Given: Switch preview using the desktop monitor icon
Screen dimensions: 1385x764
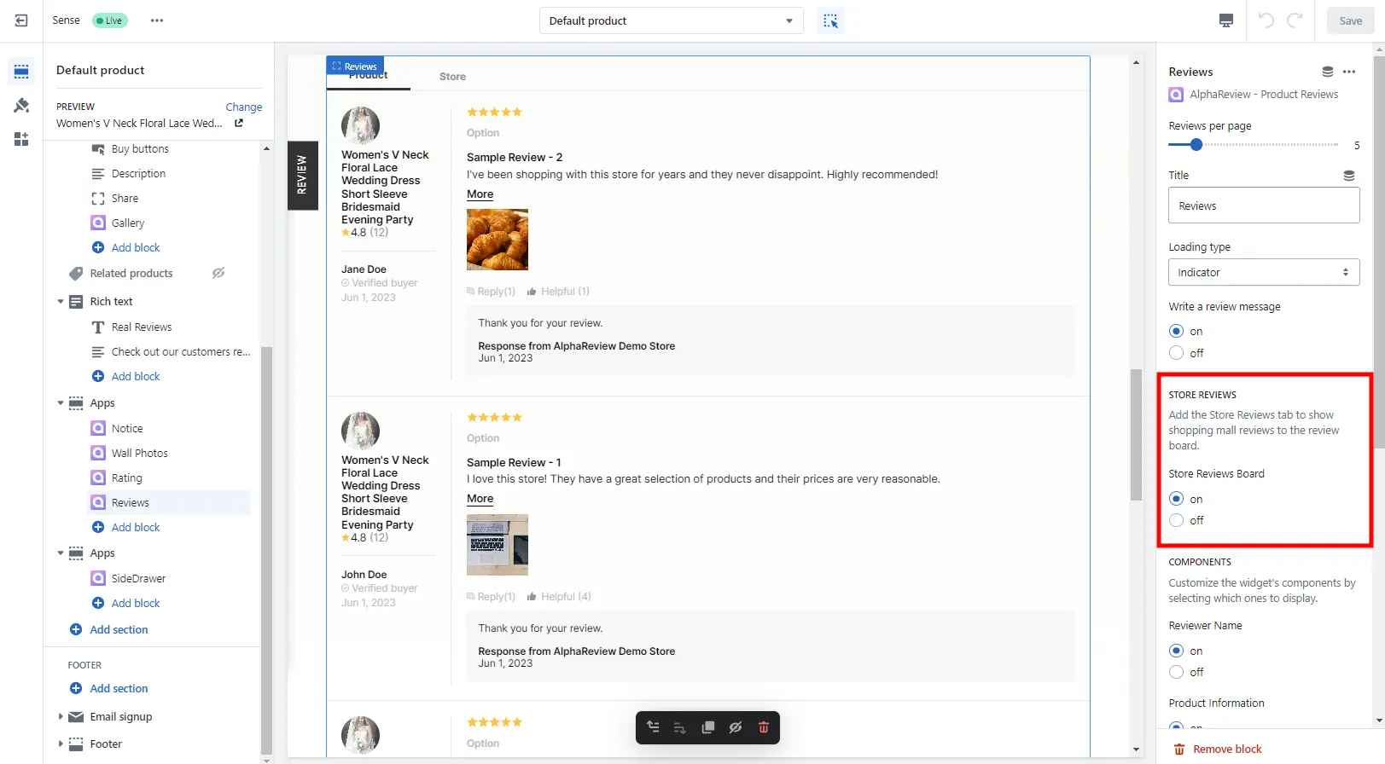Looking at the screenshot, I should click(1226, 20).
